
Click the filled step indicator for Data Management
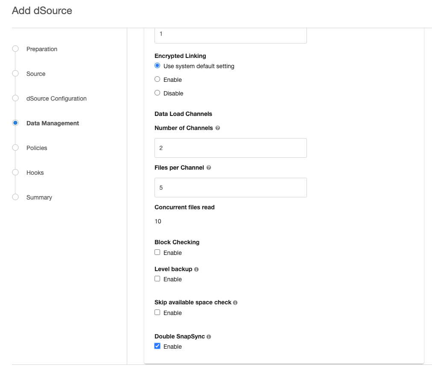click(15, 123)
